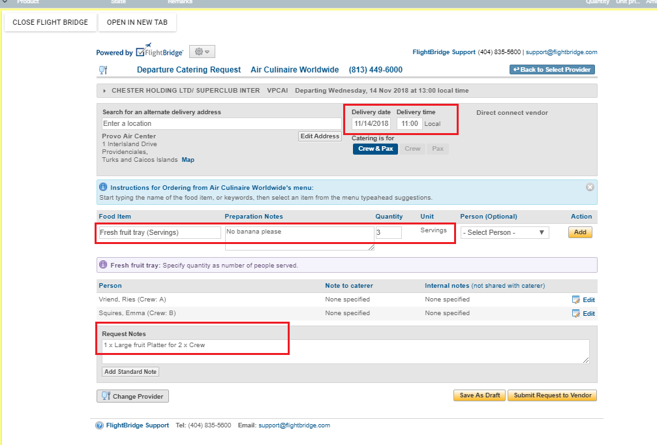Click the Food Item column header
The image size is (657, 445).
[115, 217]
